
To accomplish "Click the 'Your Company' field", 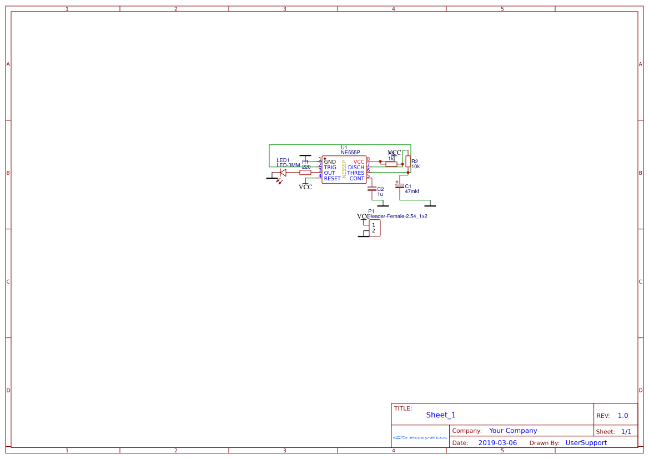I will pos(513,431).
